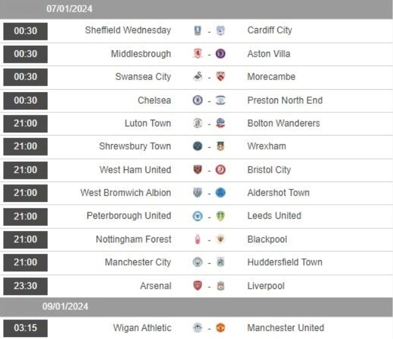Click the West Ham United crest
This screenshot has height=339, width=393.
coord(197,170)
